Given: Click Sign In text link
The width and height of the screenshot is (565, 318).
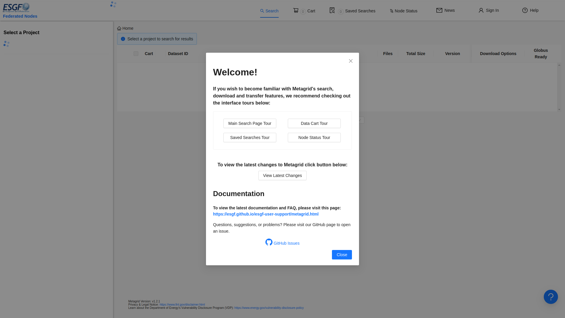Looking at the screenshot, I should pyautogui.click(x=492, y=10).
